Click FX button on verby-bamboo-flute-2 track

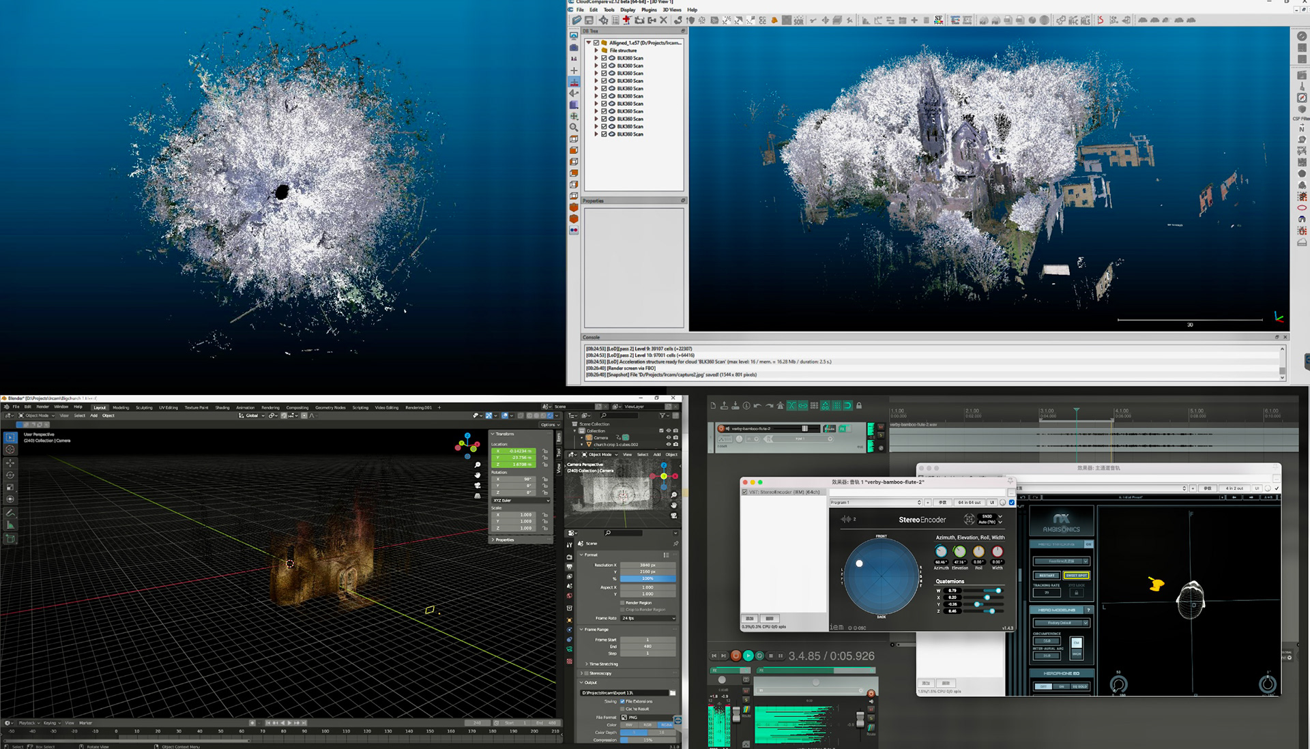coord(843,428)
